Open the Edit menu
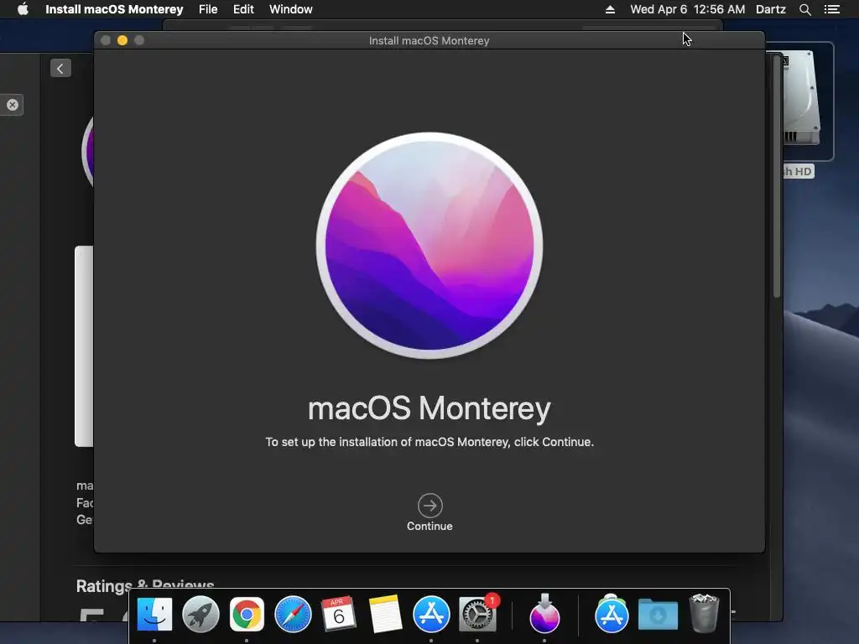Image resolution: width=859 pixels, height=644 pixels. 243,9
